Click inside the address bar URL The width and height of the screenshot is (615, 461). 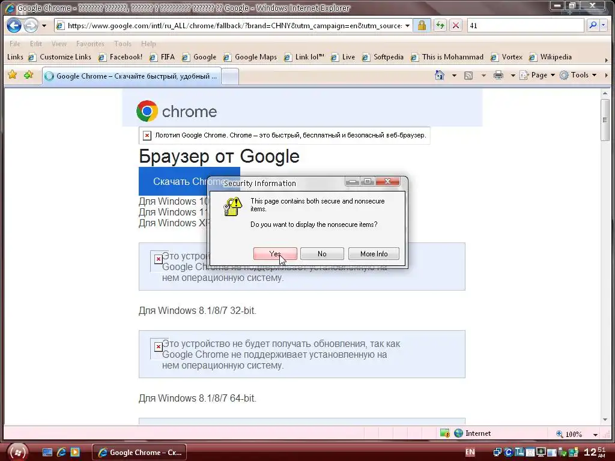click(x=235, y=26)
